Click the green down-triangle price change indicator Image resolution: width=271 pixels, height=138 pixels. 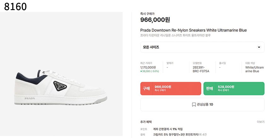[x=141, y=71]
